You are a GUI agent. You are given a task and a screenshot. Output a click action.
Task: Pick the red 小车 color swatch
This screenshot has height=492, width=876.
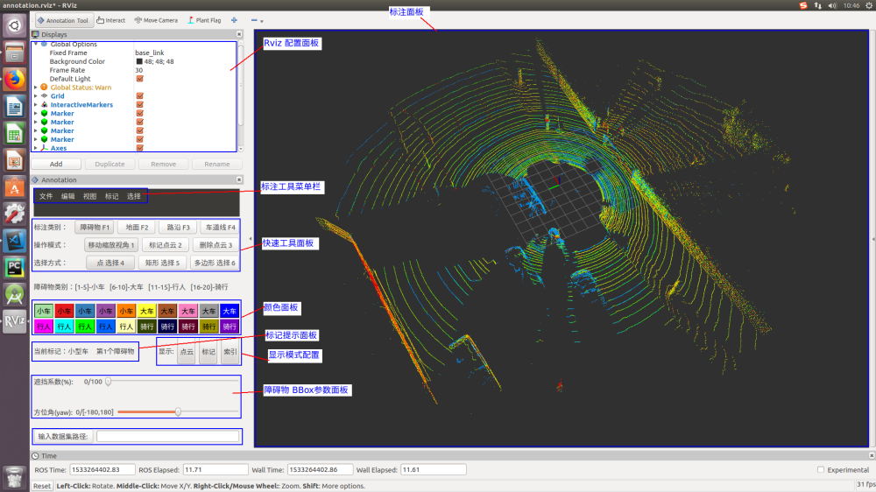click(x=64, y=311)
